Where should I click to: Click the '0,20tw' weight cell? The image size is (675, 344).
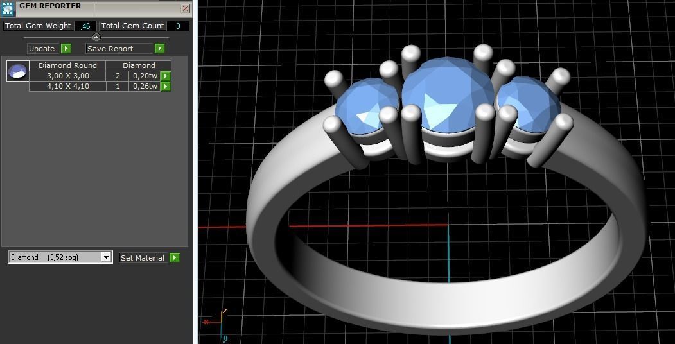[x=145, y=76]
